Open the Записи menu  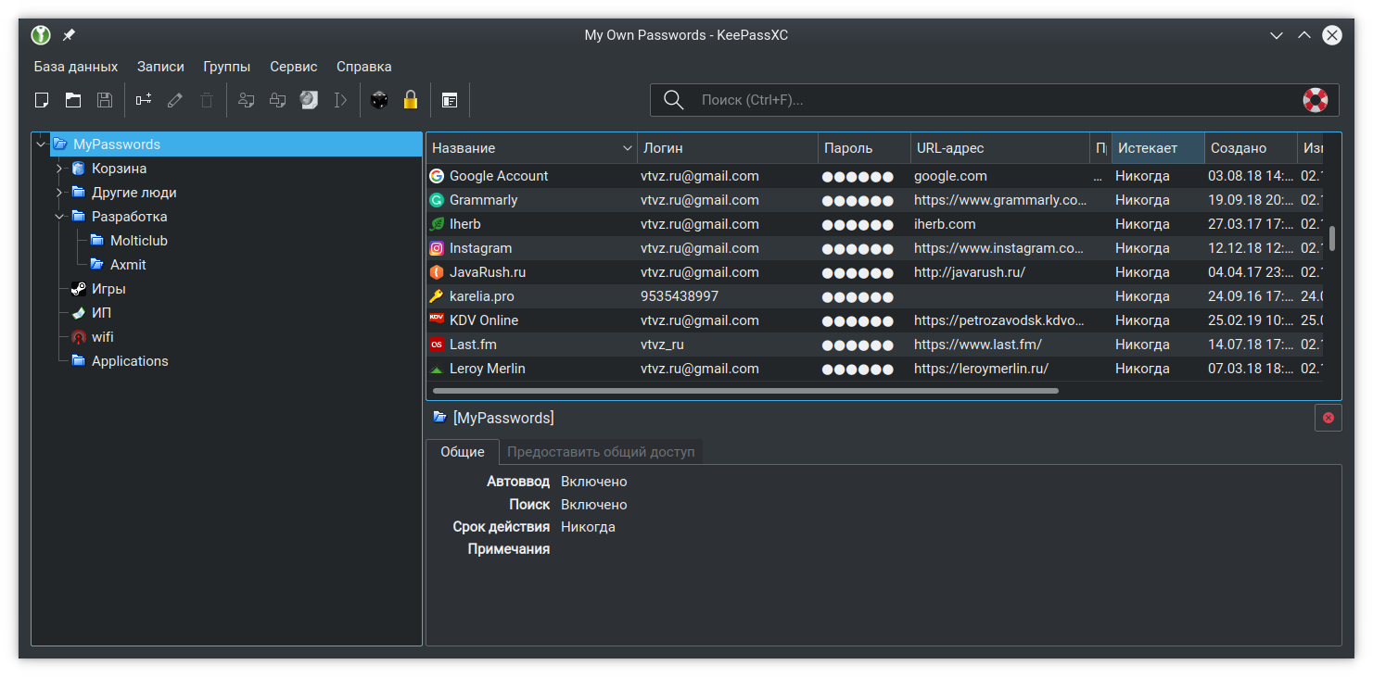[160, 67]
